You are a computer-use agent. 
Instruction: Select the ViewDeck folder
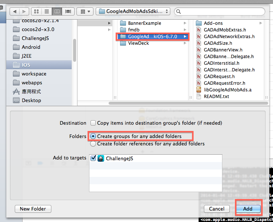pos(153,43)
